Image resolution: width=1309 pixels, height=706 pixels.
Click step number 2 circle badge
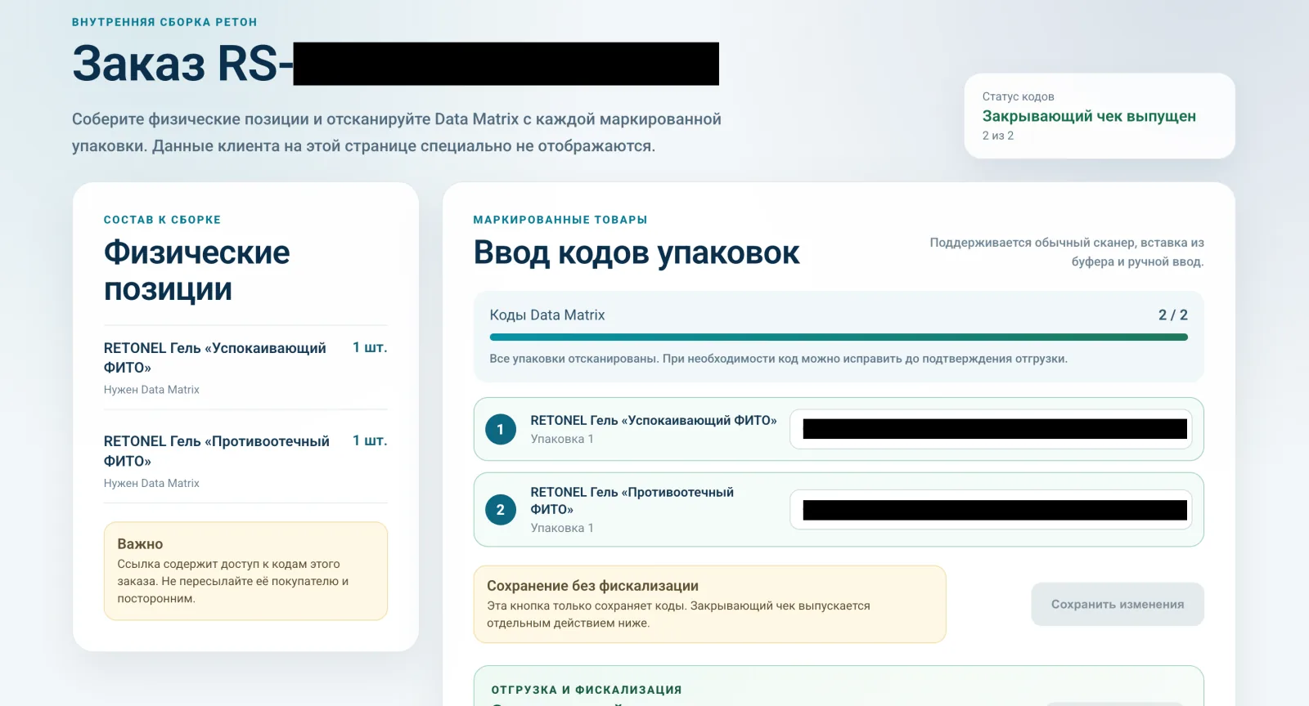[501, 510]
